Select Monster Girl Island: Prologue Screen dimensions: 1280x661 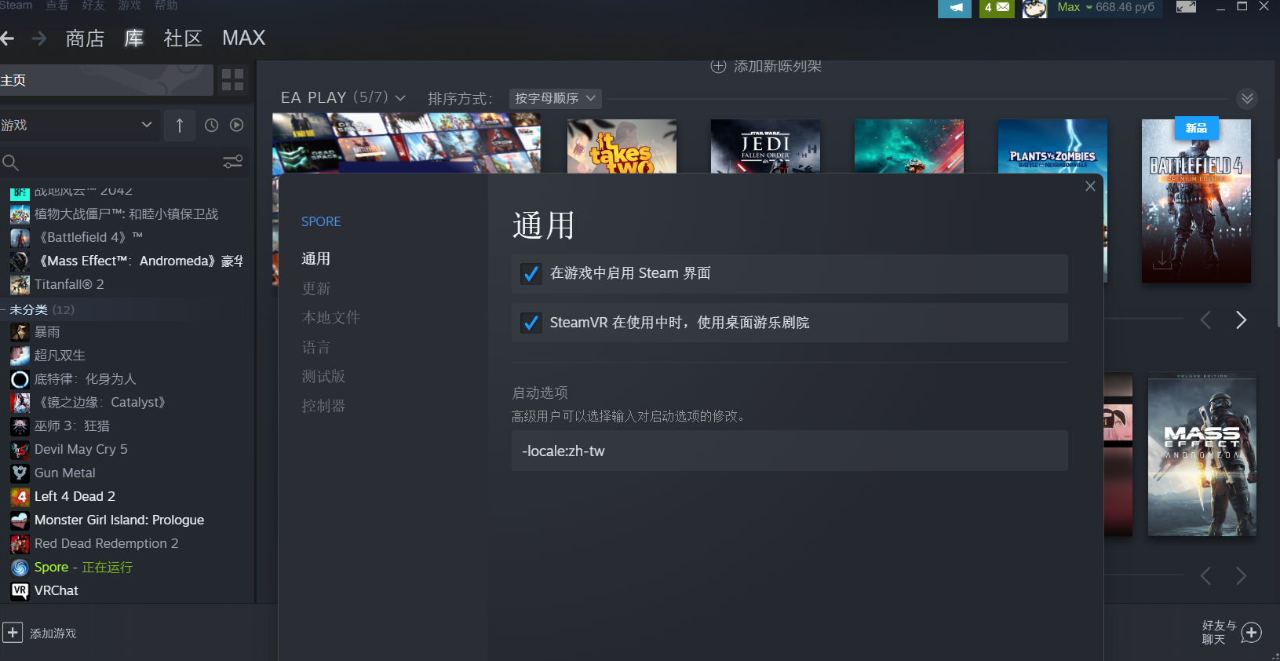click(119, 520)
